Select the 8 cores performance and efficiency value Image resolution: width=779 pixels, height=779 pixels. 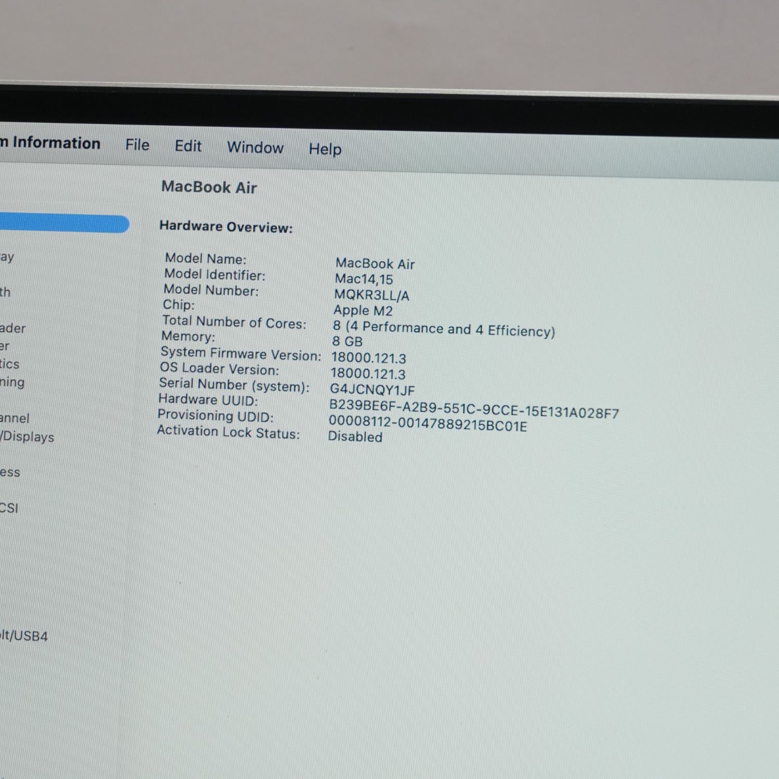444,329
